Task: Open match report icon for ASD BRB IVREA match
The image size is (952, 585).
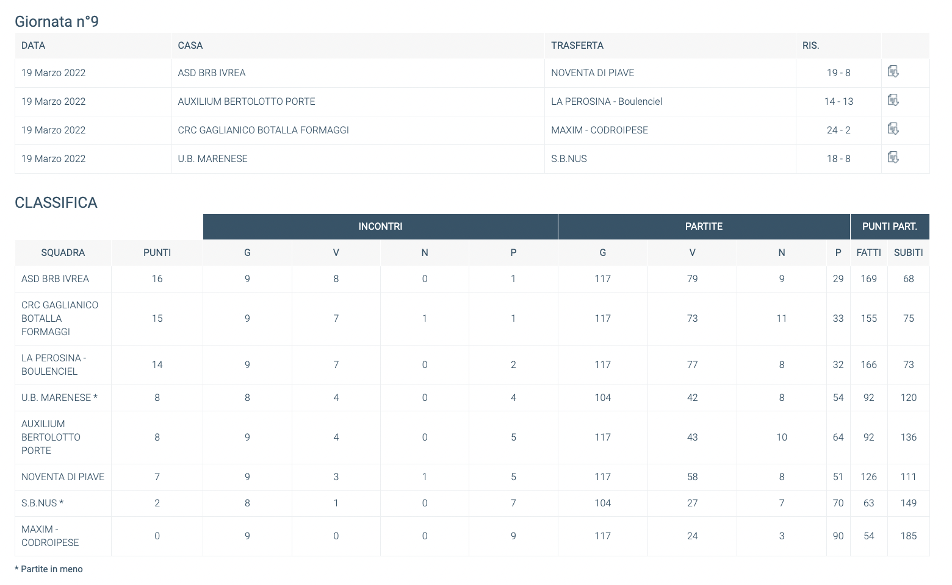Action: click(x=893, y=72)
